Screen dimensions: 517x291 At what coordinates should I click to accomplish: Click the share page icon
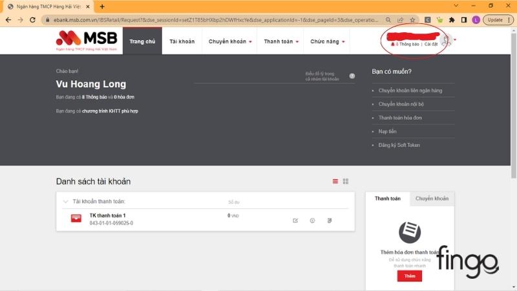[400, 20]
